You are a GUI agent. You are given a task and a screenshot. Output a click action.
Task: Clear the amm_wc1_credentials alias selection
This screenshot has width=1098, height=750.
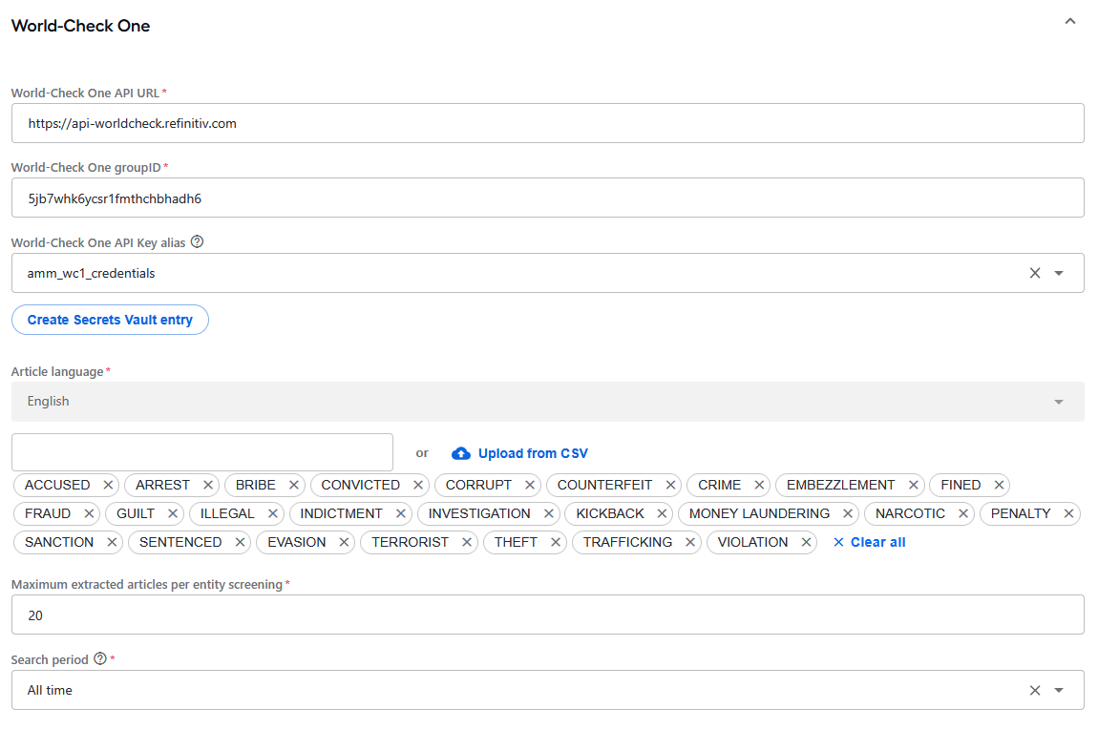coord(1035,273)
